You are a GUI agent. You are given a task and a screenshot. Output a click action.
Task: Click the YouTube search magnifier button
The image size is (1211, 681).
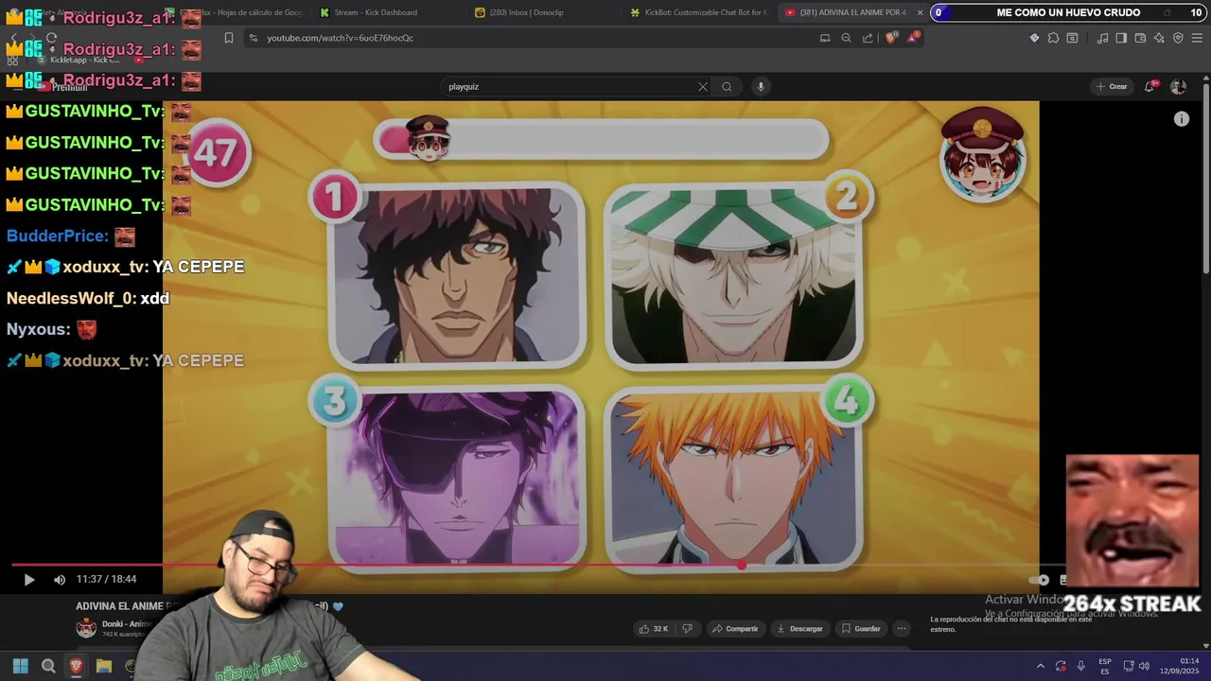click(727, 86)
